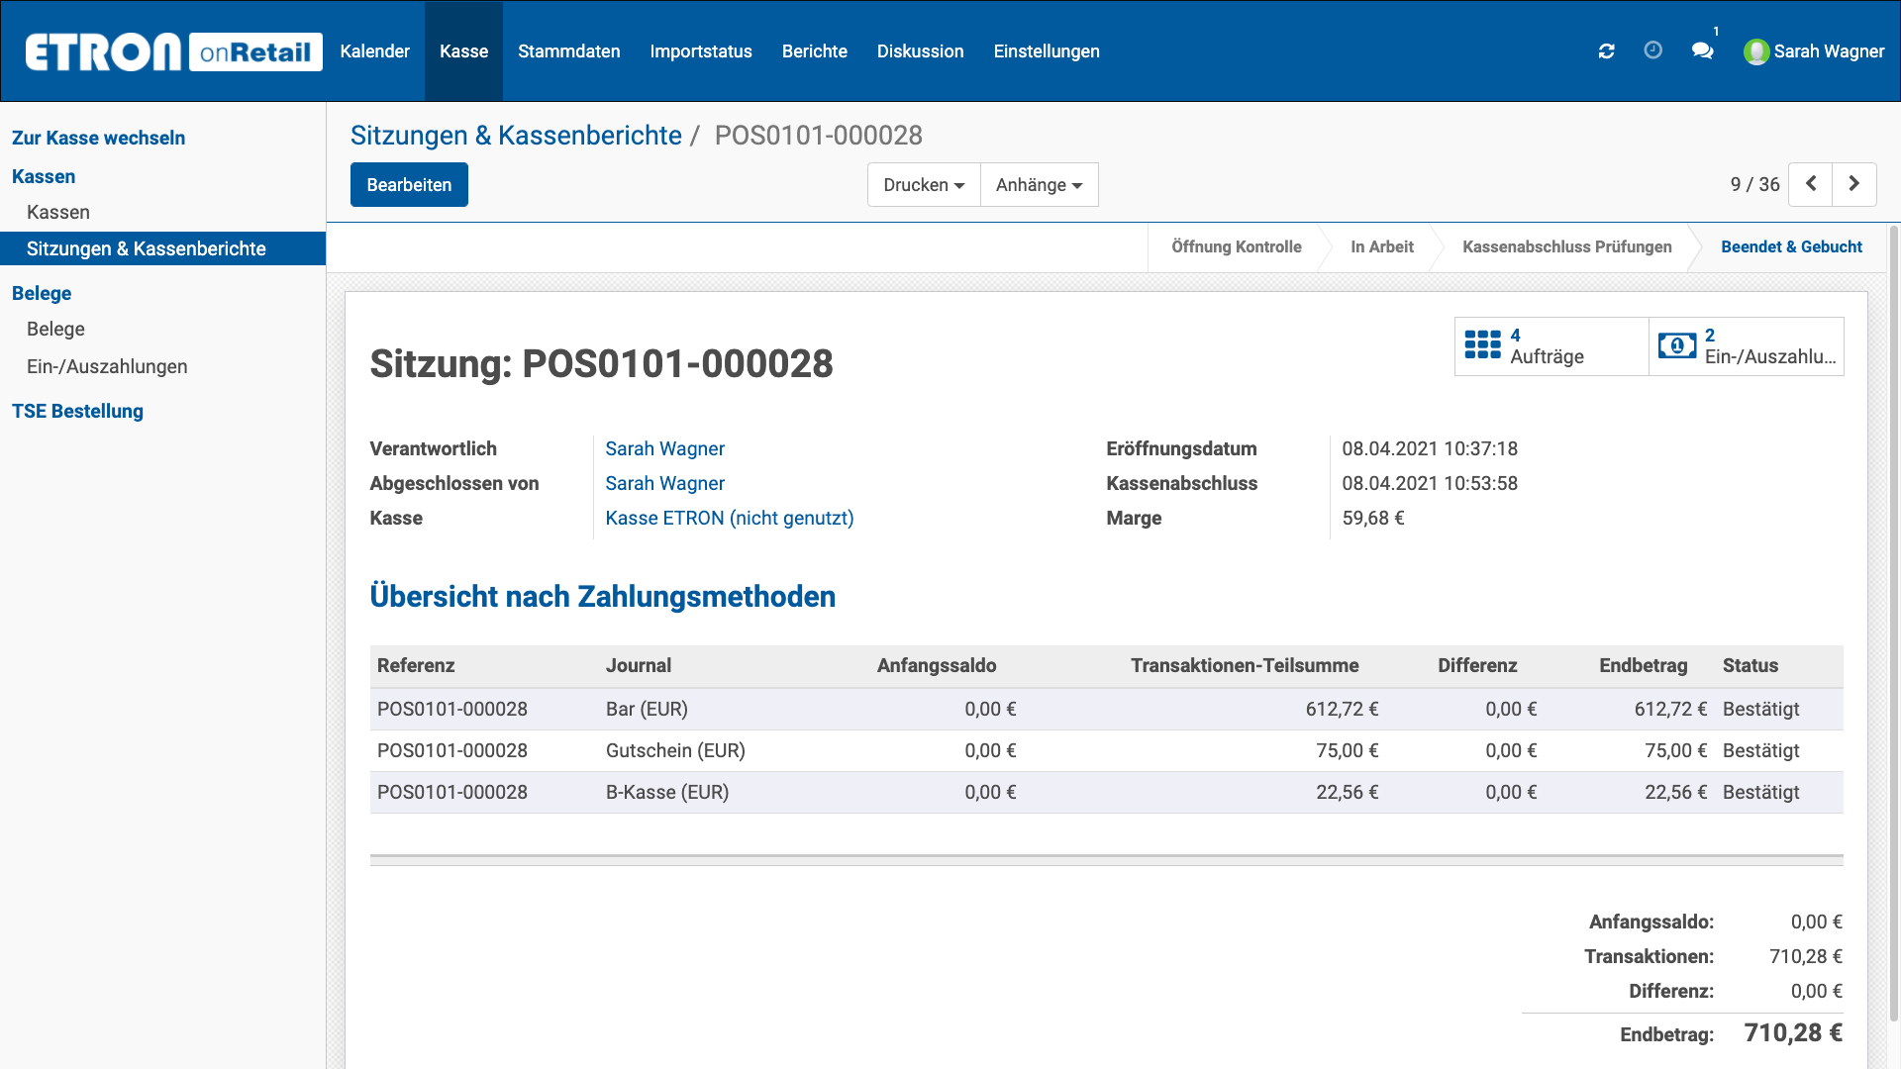Select Kassen submenu item in sidebar
The image size is (1901, 1069).
tap(58, 212)
